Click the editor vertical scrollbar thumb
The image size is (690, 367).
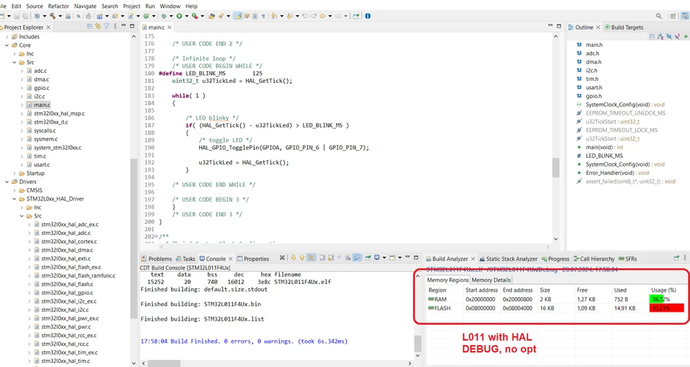(x=556, y=168)
